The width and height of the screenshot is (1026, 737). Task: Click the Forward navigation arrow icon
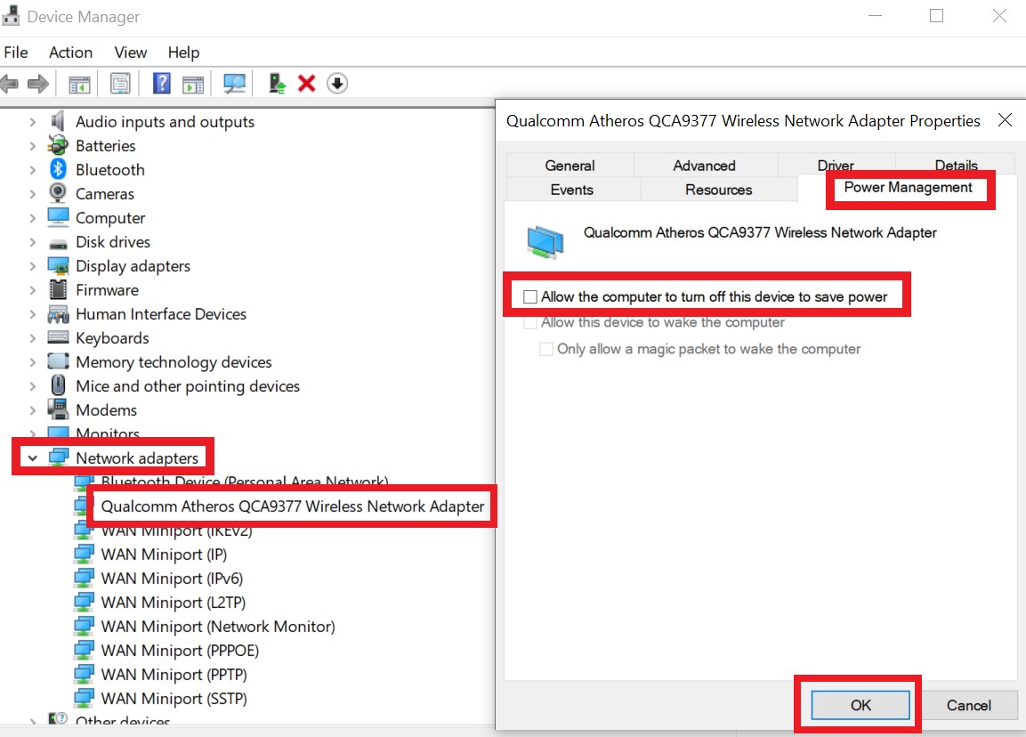36,83
